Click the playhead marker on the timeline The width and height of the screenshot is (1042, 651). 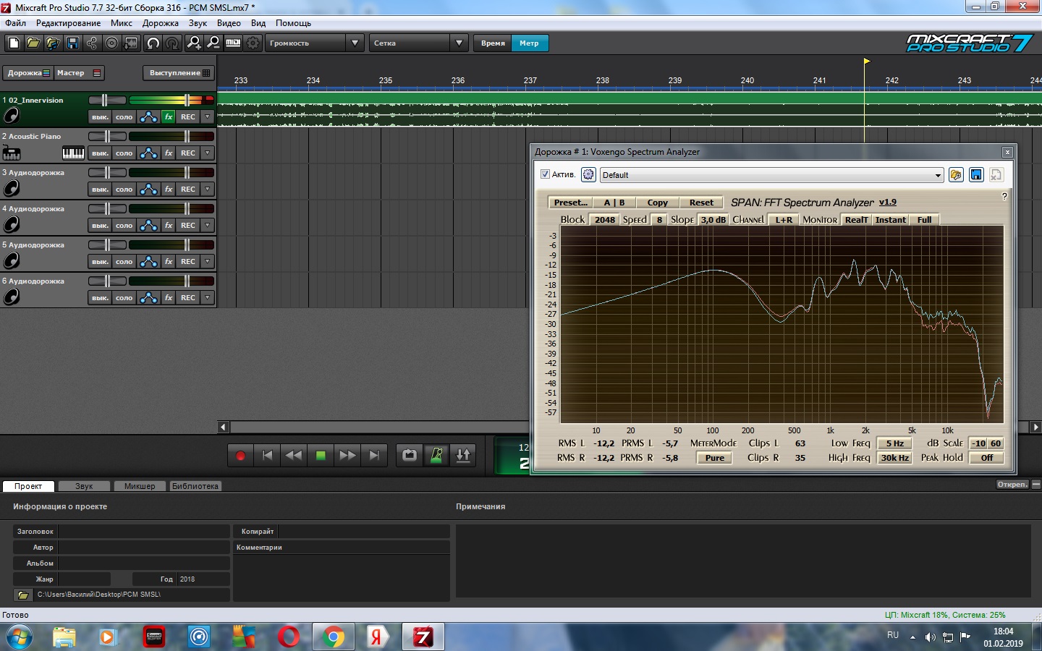[x=866, y=61]
